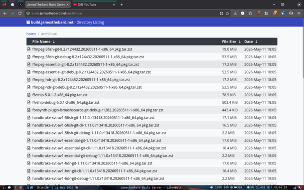Screen dimensions: 304x190
Task: Click handbrake-svt-av1-essential-git-1.11.0 link
Action: click(97, 140)
